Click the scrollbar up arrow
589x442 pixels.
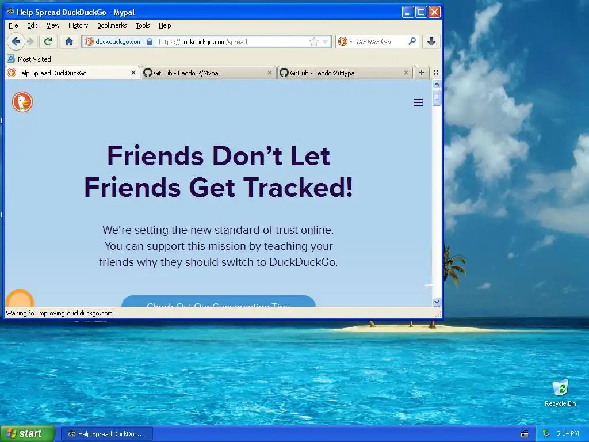pos(437,85)
